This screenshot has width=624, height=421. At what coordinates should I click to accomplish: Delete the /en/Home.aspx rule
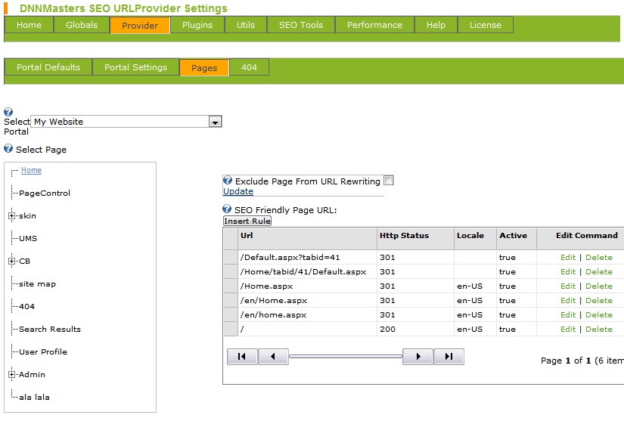(x=599, y=300)
